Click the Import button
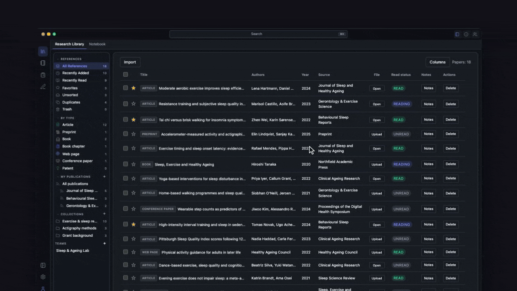Viewport: 517px width, 291px height. click(x=130, y=62)
